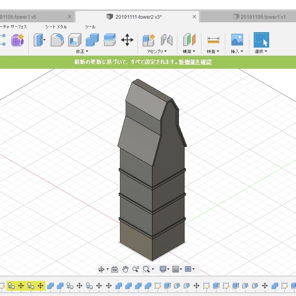Pick the Combine tool in the ribbon
Screen dimensions: 296x296
(92, 40)
